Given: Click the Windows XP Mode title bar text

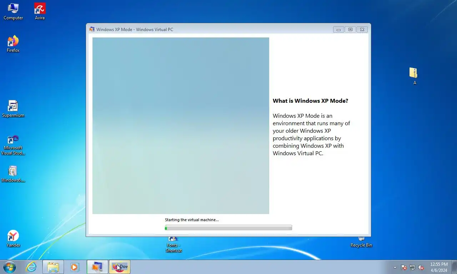Looking at the screenshot, I should click(x=135, y=29).
